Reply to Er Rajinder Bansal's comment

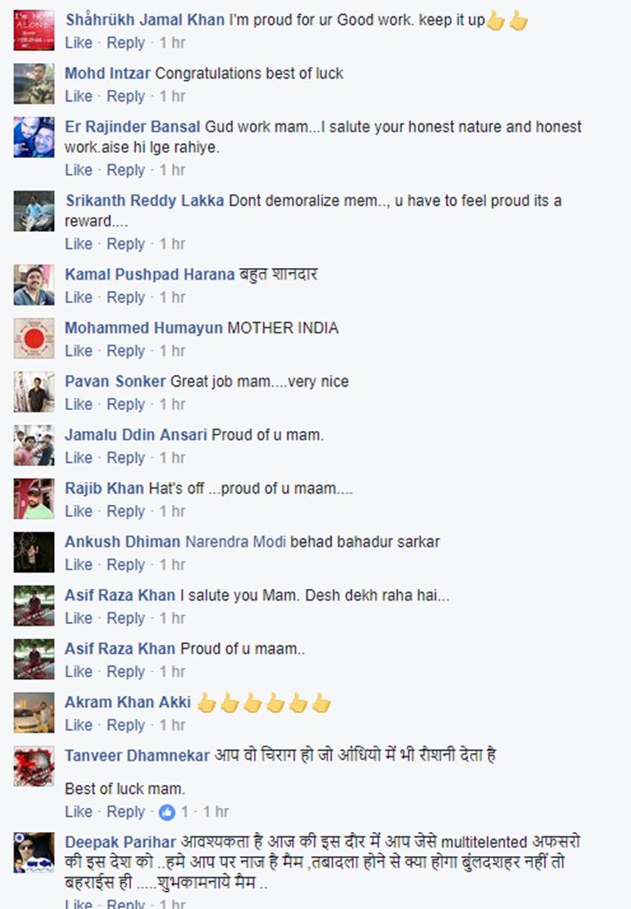(x=125, y=170)
